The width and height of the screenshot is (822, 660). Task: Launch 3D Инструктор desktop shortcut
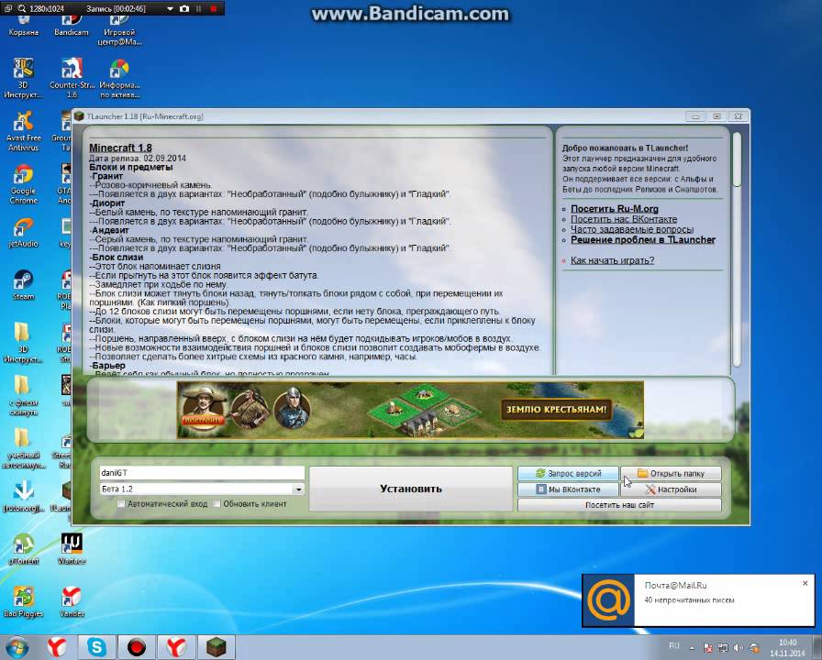(23, 78)
